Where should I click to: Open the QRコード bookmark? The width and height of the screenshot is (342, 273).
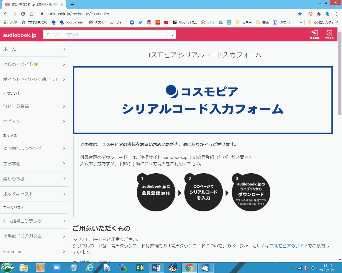tap(282, 22)
